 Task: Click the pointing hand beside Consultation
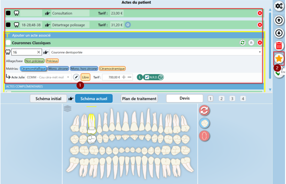click(x=48, y=13)
